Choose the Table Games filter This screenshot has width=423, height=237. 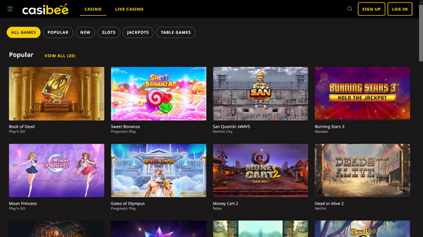click(175, 32)
